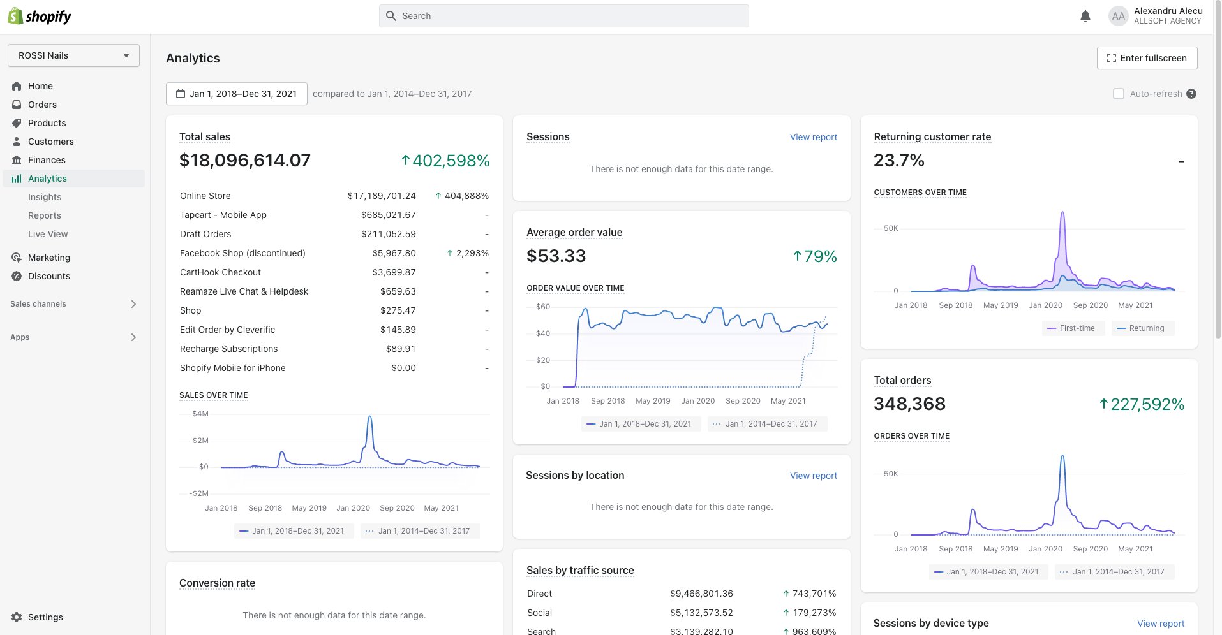Click the Analytics bar chart icon
Screen dimensions: 1222x635
coord(17,179)
